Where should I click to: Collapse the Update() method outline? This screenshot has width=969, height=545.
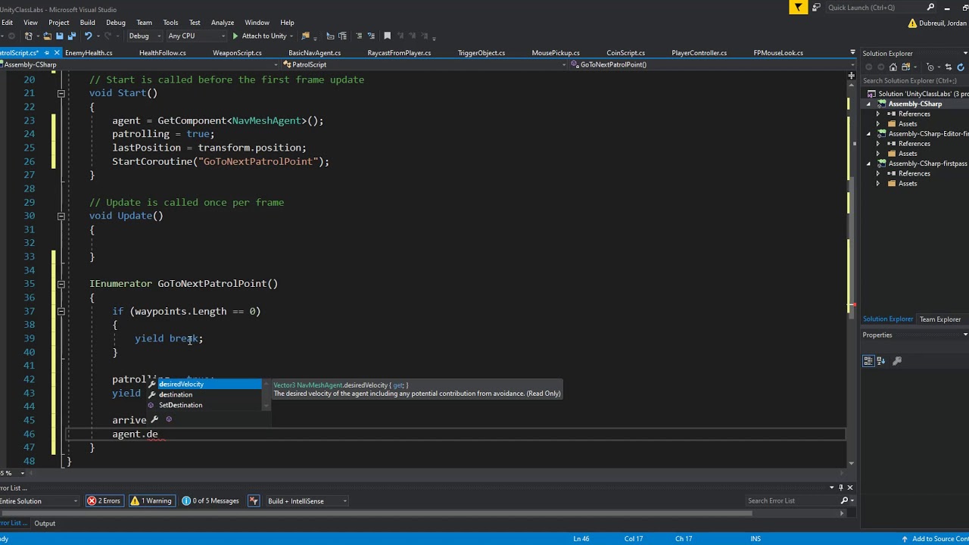61,216
